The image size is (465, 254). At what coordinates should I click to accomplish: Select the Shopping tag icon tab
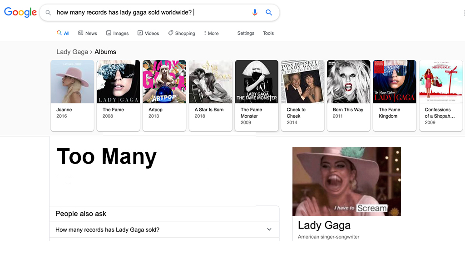click(171, 33)
